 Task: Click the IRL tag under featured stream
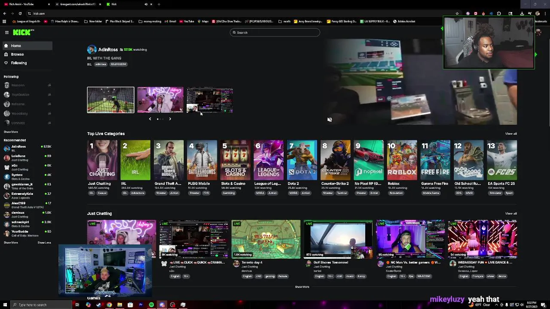pyautogui.click(x=89, y=64)
